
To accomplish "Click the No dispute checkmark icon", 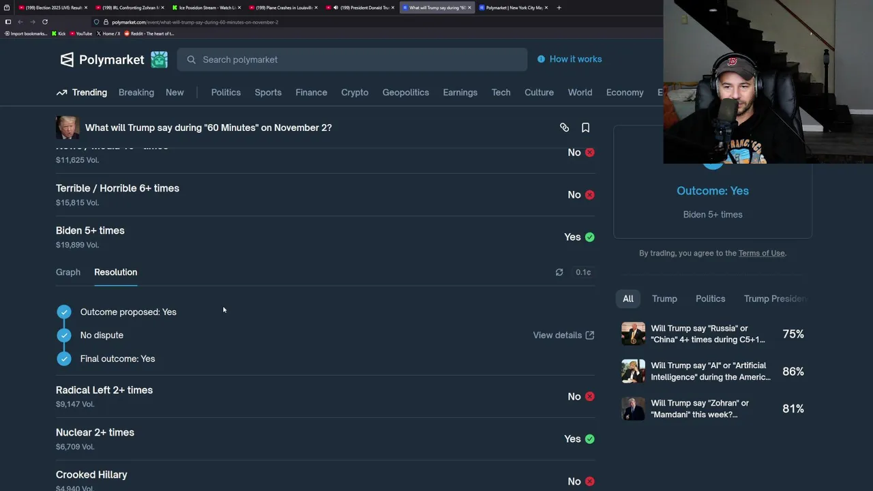I will tap(64, 335).
